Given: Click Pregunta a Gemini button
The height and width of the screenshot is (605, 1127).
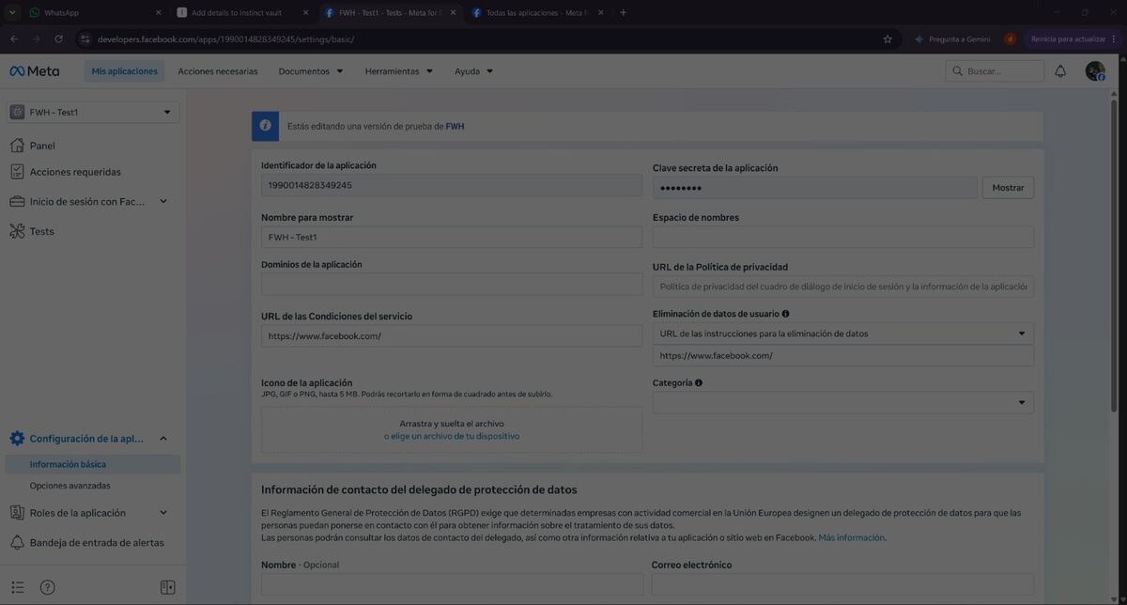Looking at the screenshot, I should 952,39.
